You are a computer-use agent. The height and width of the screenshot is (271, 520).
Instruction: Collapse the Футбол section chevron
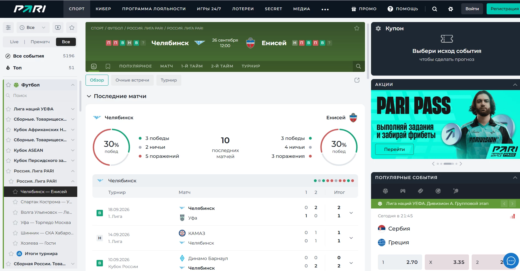point(73,85)
